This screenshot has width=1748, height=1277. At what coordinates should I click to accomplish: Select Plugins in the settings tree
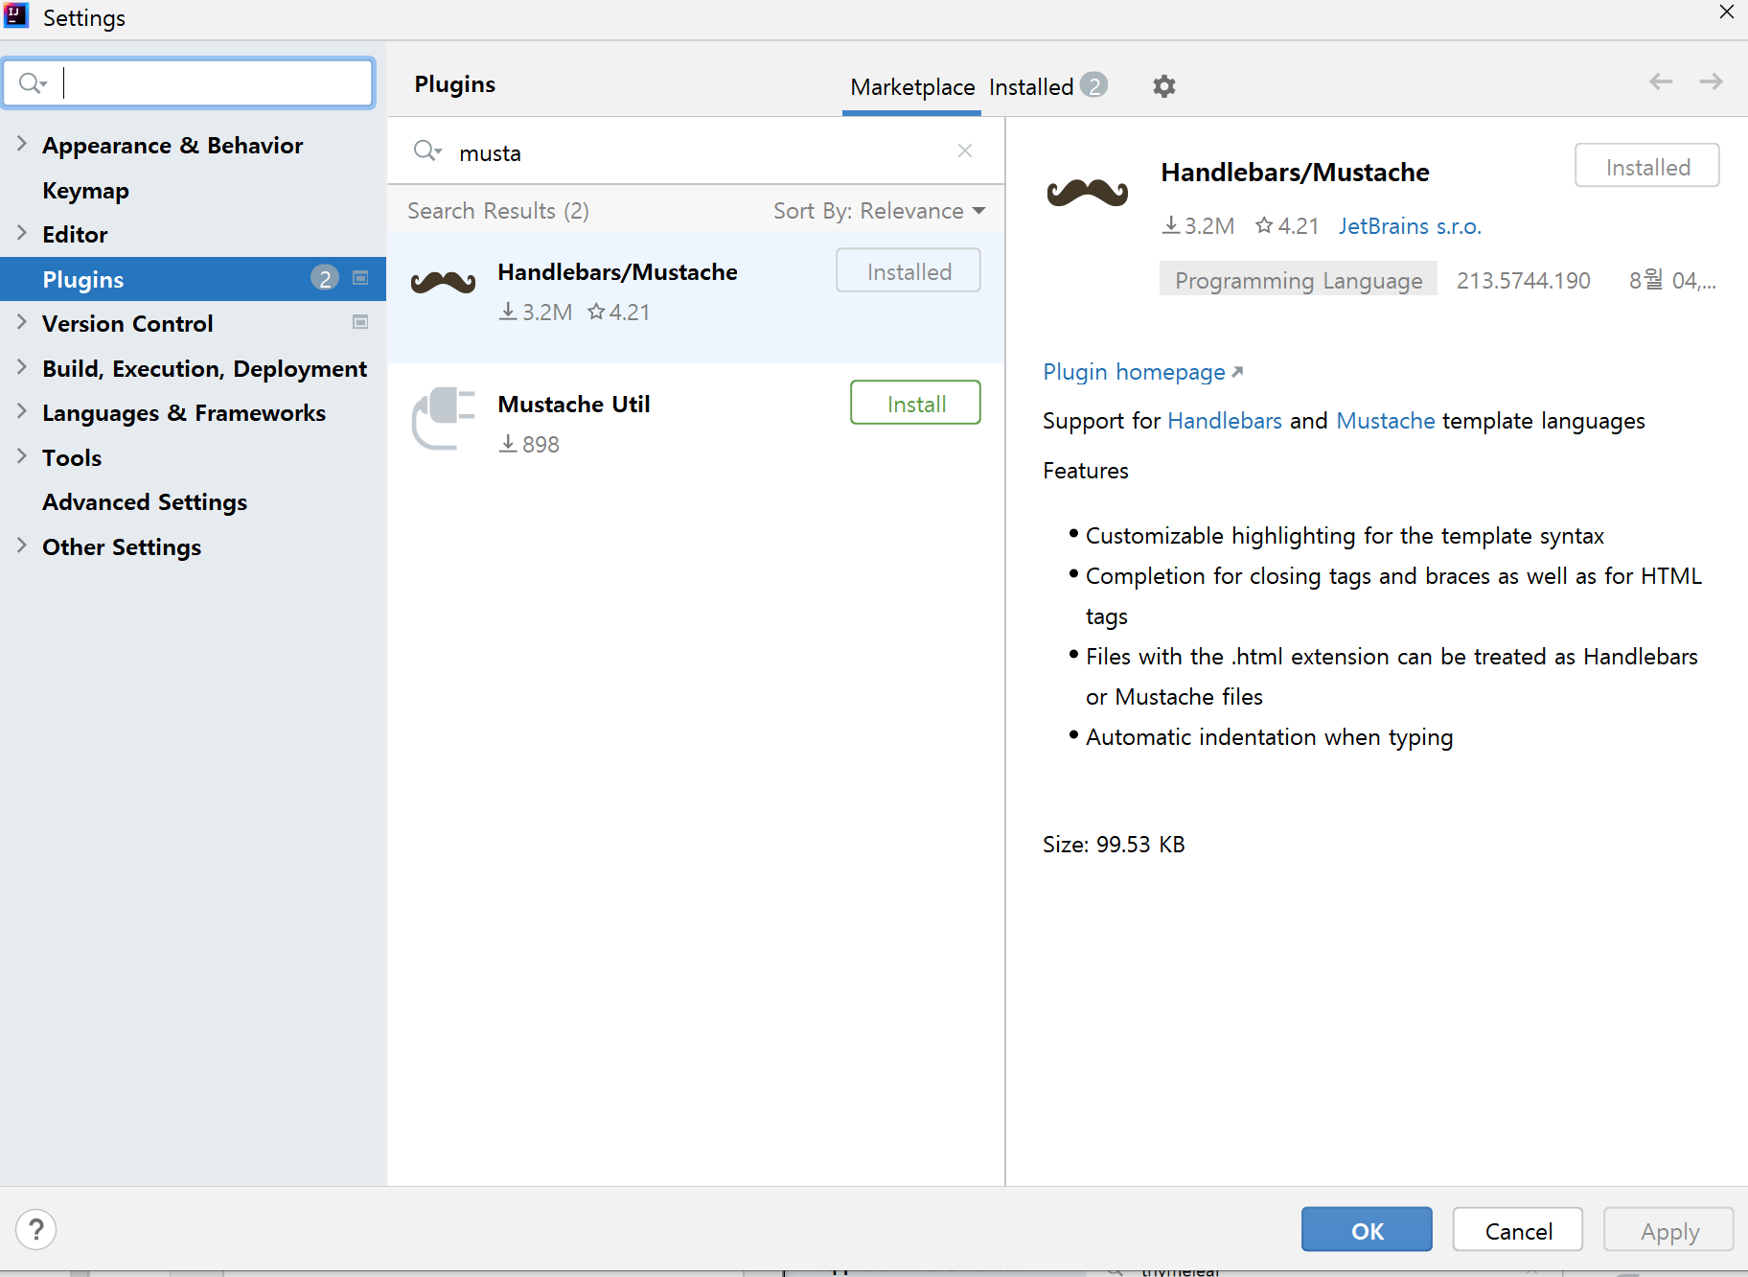193,279
